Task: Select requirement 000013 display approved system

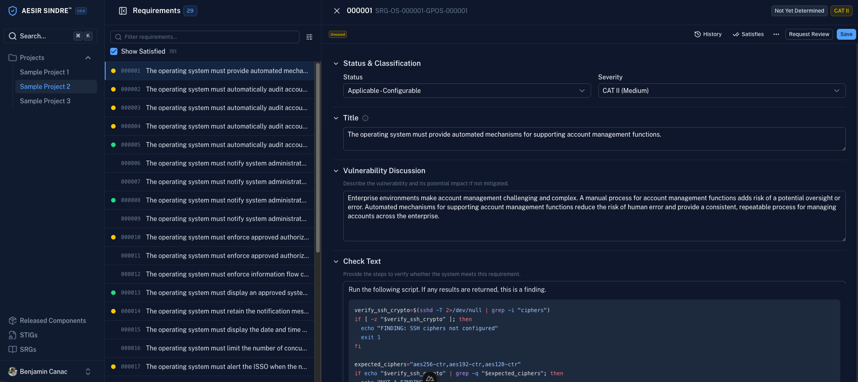Action: click(x=210, y=293)
